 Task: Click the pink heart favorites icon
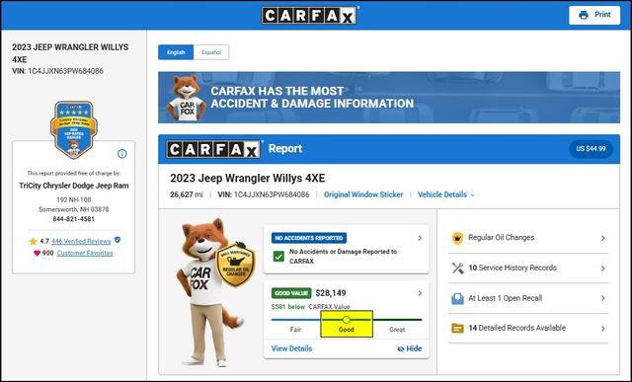(37, 253)
